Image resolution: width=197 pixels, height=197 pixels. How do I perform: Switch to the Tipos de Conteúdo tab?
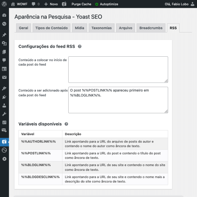52,28
